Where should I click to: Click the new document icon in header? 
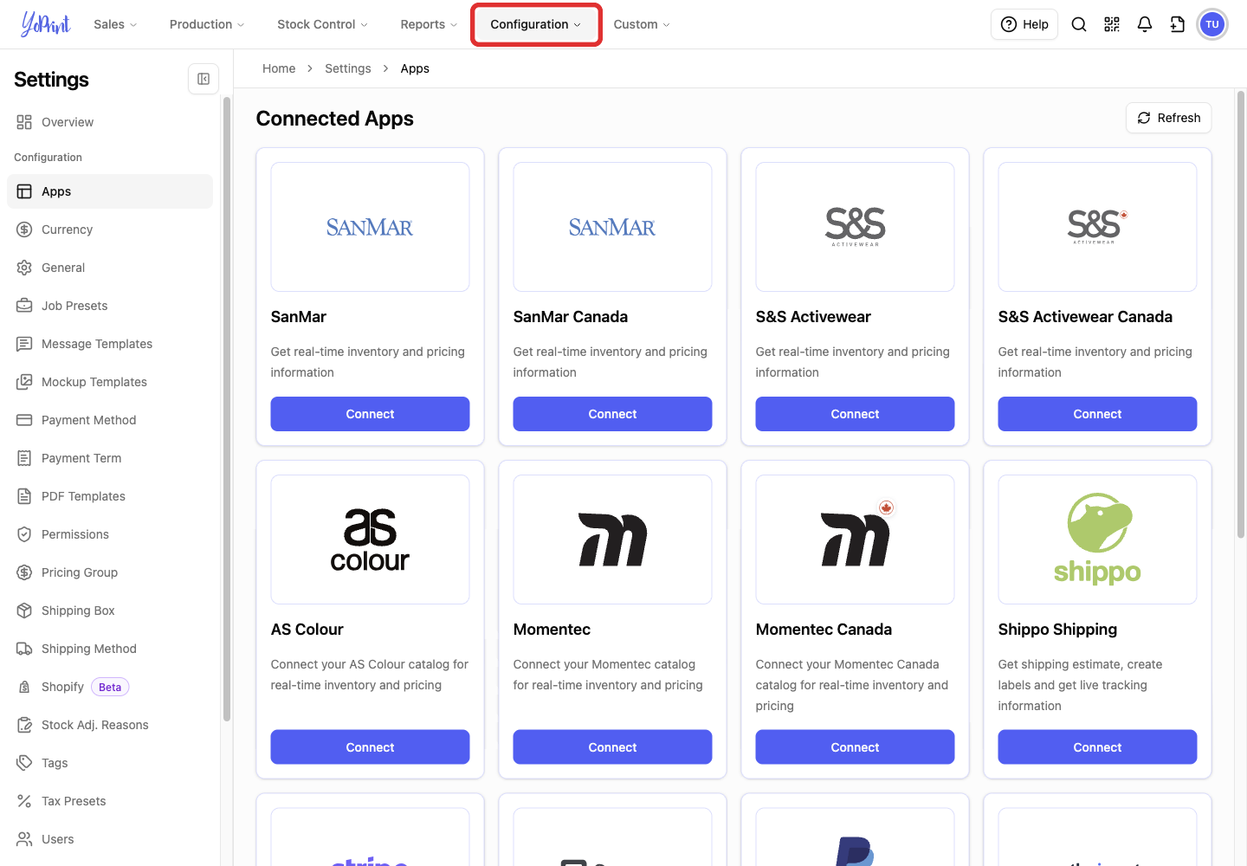click(1178, 24)
